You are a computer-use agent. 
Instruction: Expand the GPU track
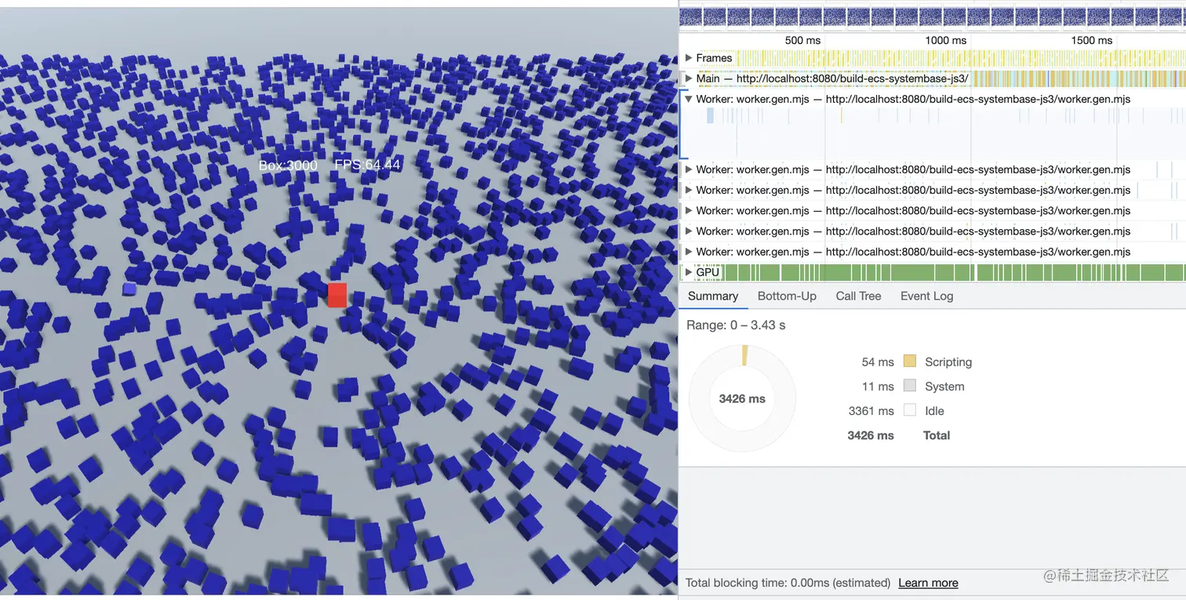pyautogui.click(x=689, y=272)
